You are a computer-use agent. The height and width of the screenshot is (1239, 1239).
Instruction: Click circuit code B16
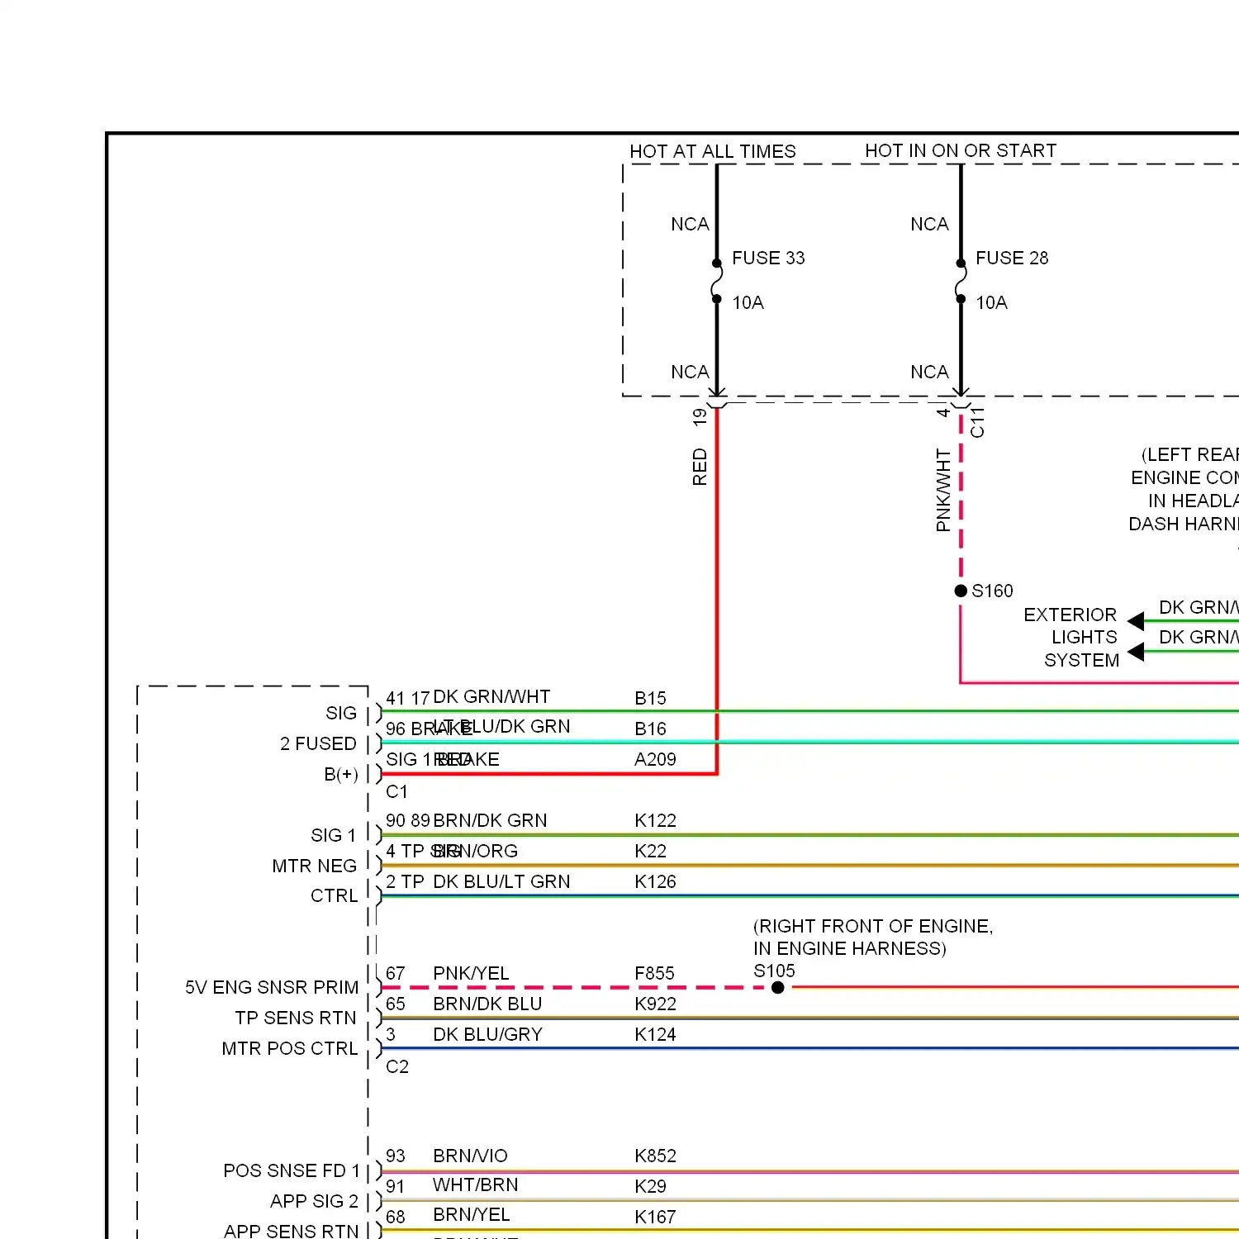pyautogui.click(x=650, y=729)
